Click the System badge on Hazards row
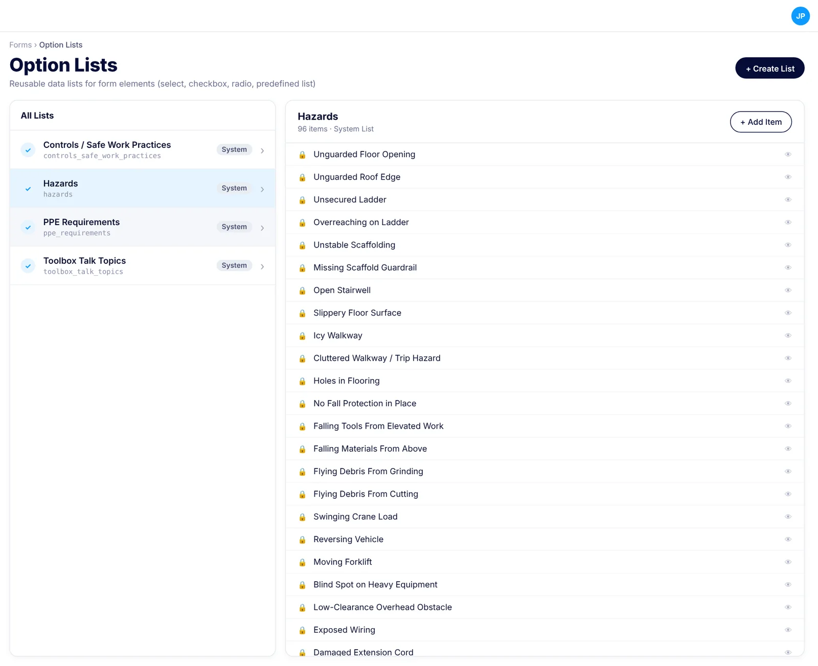The height and width of the screenshot is (666, 818). click(x=234, y=188)
